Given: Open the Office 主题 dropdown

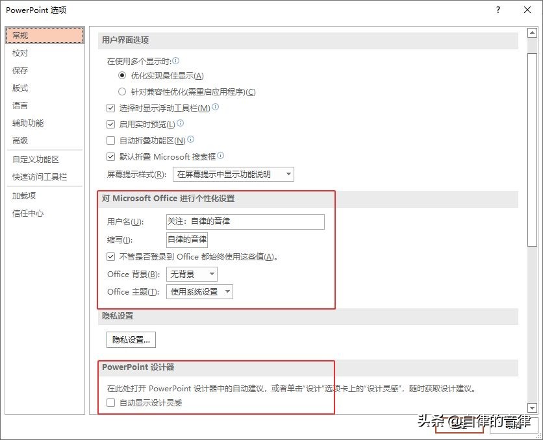Looking at the screenshot, I should click(x=199, y=291).
